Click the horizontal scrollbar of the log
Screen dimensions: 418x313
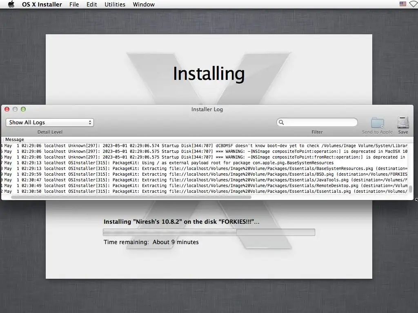(x=131, y=197)
